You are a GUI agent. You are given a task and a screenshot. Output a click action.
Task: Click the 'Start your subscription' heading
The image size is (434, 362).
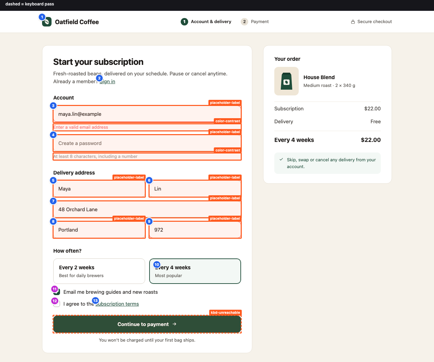(98, 62)
